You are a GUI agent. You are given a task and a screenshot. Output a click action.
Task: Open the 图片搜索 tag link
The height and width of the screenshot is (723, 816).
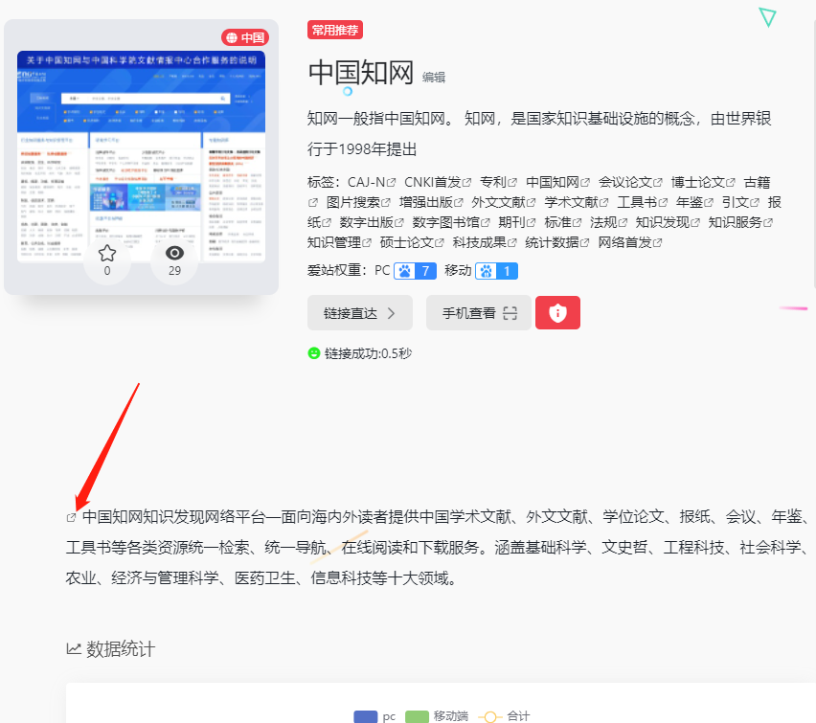click(x=358, y=202)
